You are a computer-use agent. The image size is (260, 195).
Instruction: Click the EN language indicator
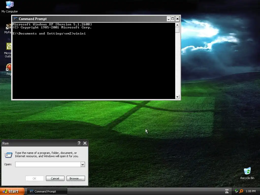pyautogui.click(x=227, y=191)
